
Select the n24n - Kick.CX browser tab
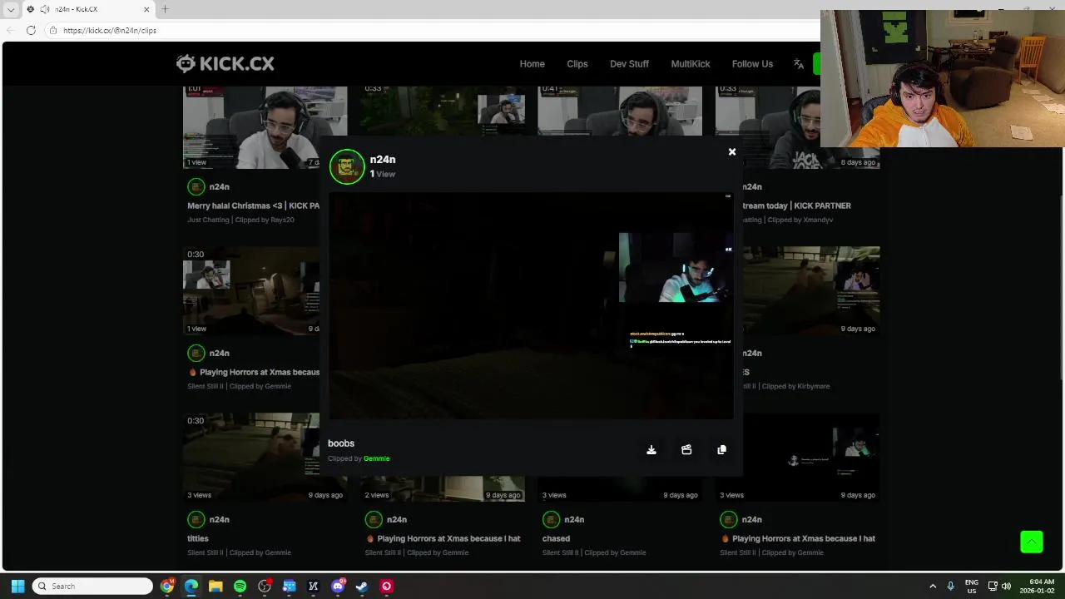(x=87, y=9)
